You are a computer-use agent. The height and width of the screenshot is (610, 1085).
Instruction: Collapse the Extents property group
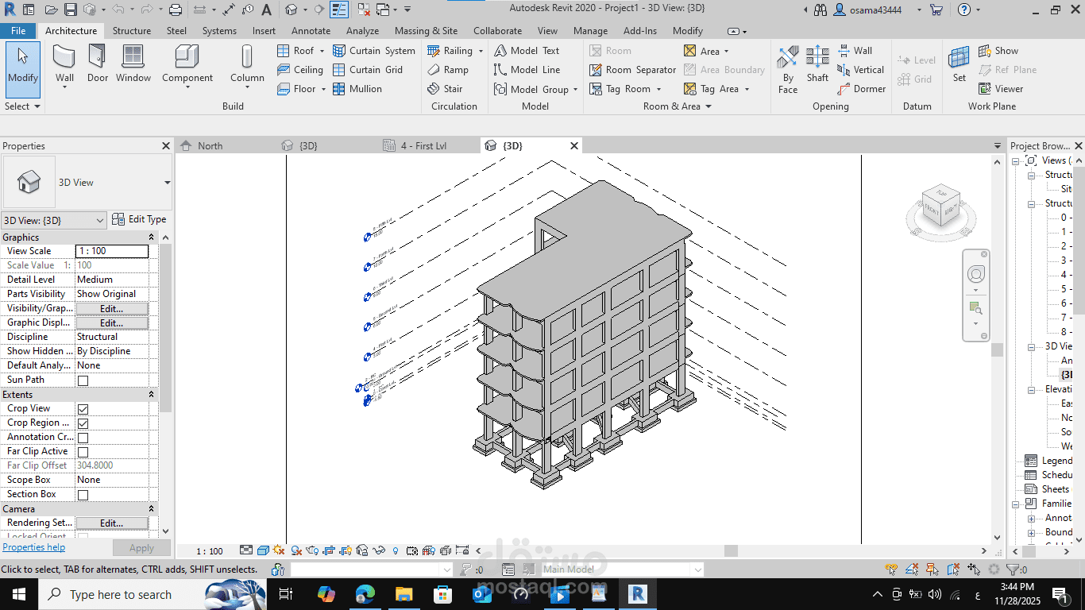tap(151, 395)
